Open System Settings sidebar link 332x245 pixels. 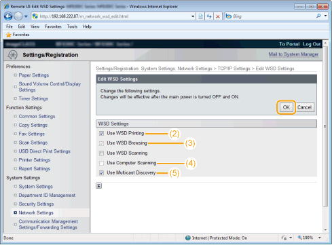(x=35, y=187)
